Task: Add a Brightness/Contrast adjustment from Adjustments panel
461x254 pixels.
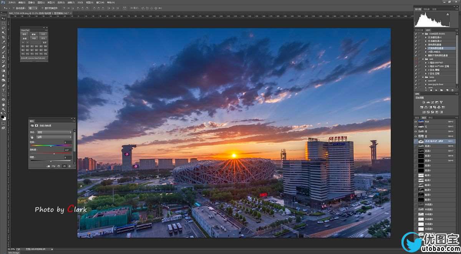Action: coord(423,102)
